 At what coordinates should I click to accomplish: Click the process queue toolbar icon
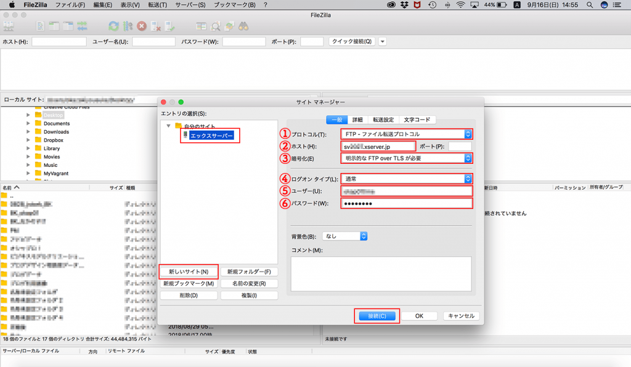(x=128, y=26)
